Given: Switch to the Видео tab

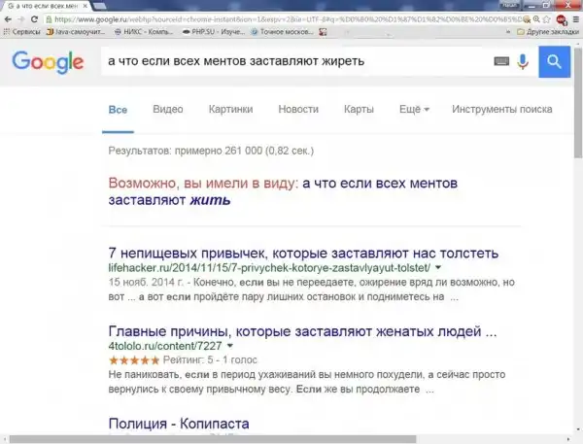Looking at the screenshot, I should tap(168, 110).
